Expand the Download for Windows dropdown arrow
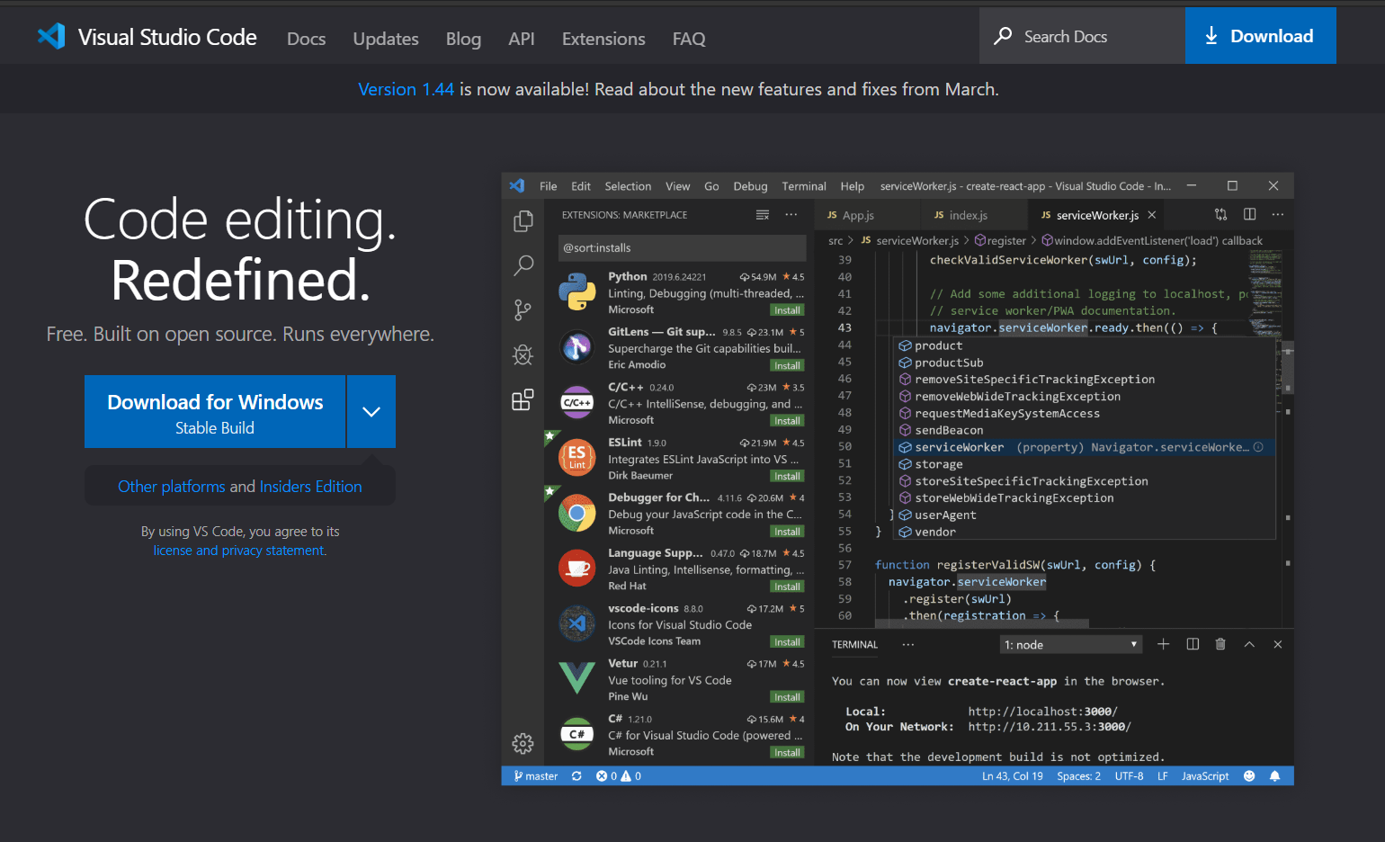Image resolution: width=1385 pixels, height=842 pixels. coord(371,411)
